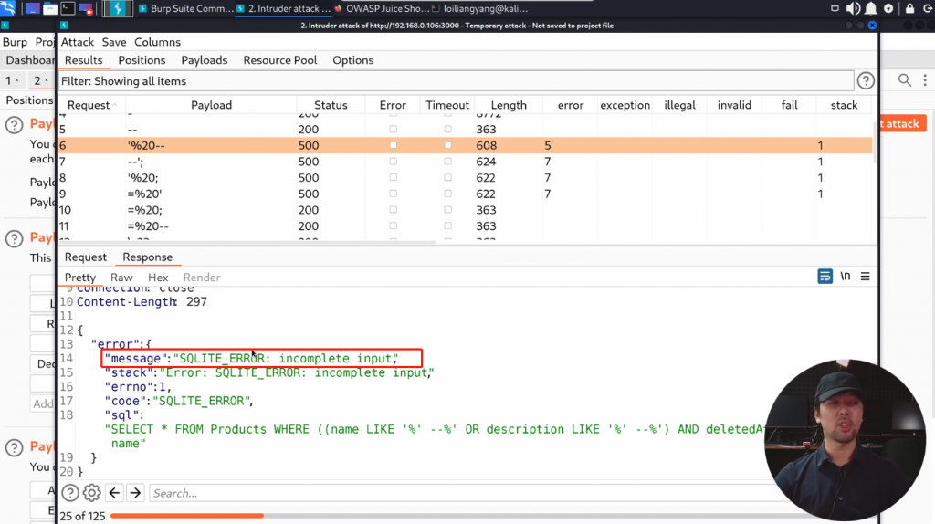Open the Attack menu
Image resolution: width=935 pixels, height=524 pixels.
[x=78, y=42]
